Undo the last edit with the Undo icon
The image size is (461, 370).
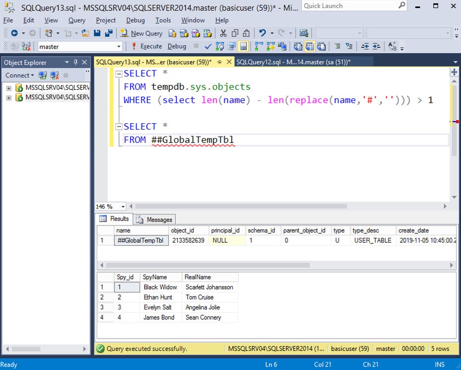click(259, 33)
